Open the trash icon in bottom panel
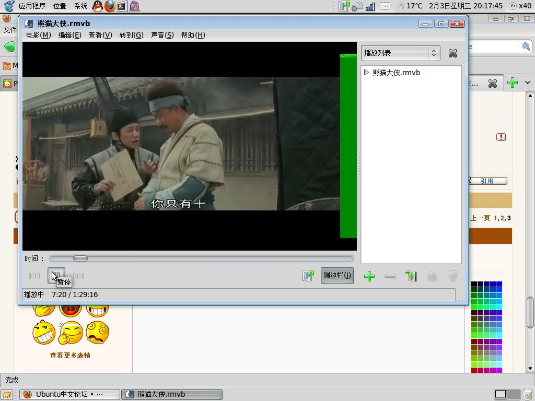The image size is (535, 401). click(528, 395)
